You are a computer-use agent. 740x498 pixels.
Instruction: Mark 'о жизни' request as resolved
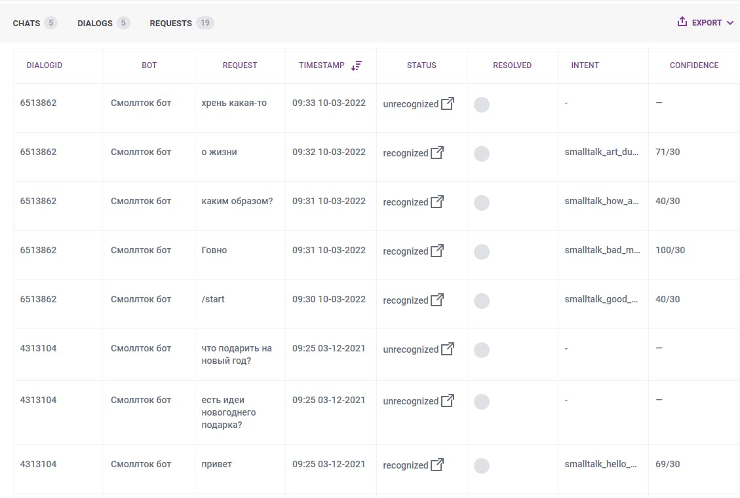click(x=482, y=154)
